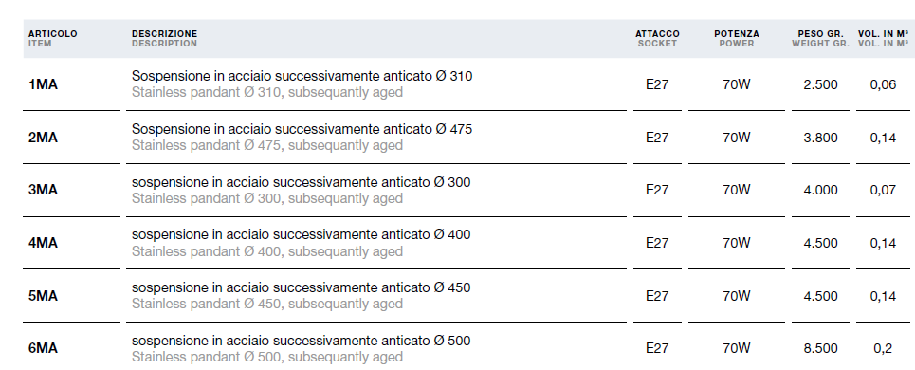Screen dimensions: 915x370
Task: Select item code 2MA
Action: (44, 138)
